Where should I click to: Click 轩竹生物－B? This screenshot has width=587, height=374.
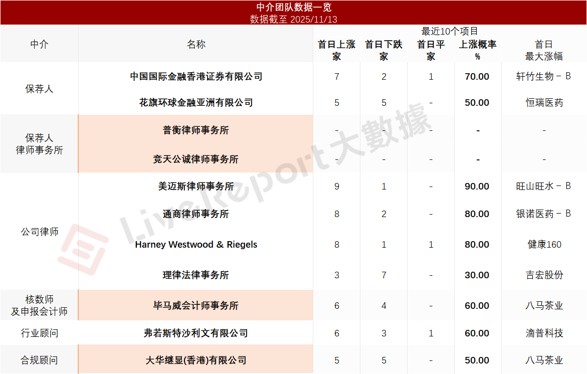pos(543,76)
